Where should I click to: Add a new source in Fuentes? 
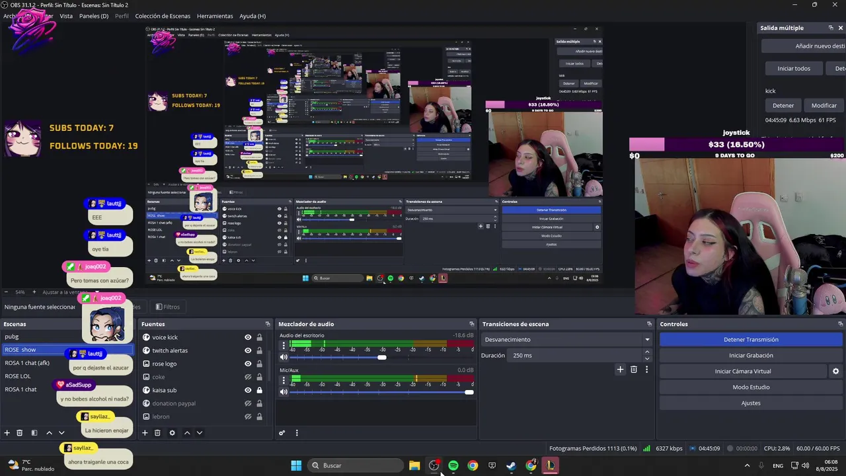(145, 433)
